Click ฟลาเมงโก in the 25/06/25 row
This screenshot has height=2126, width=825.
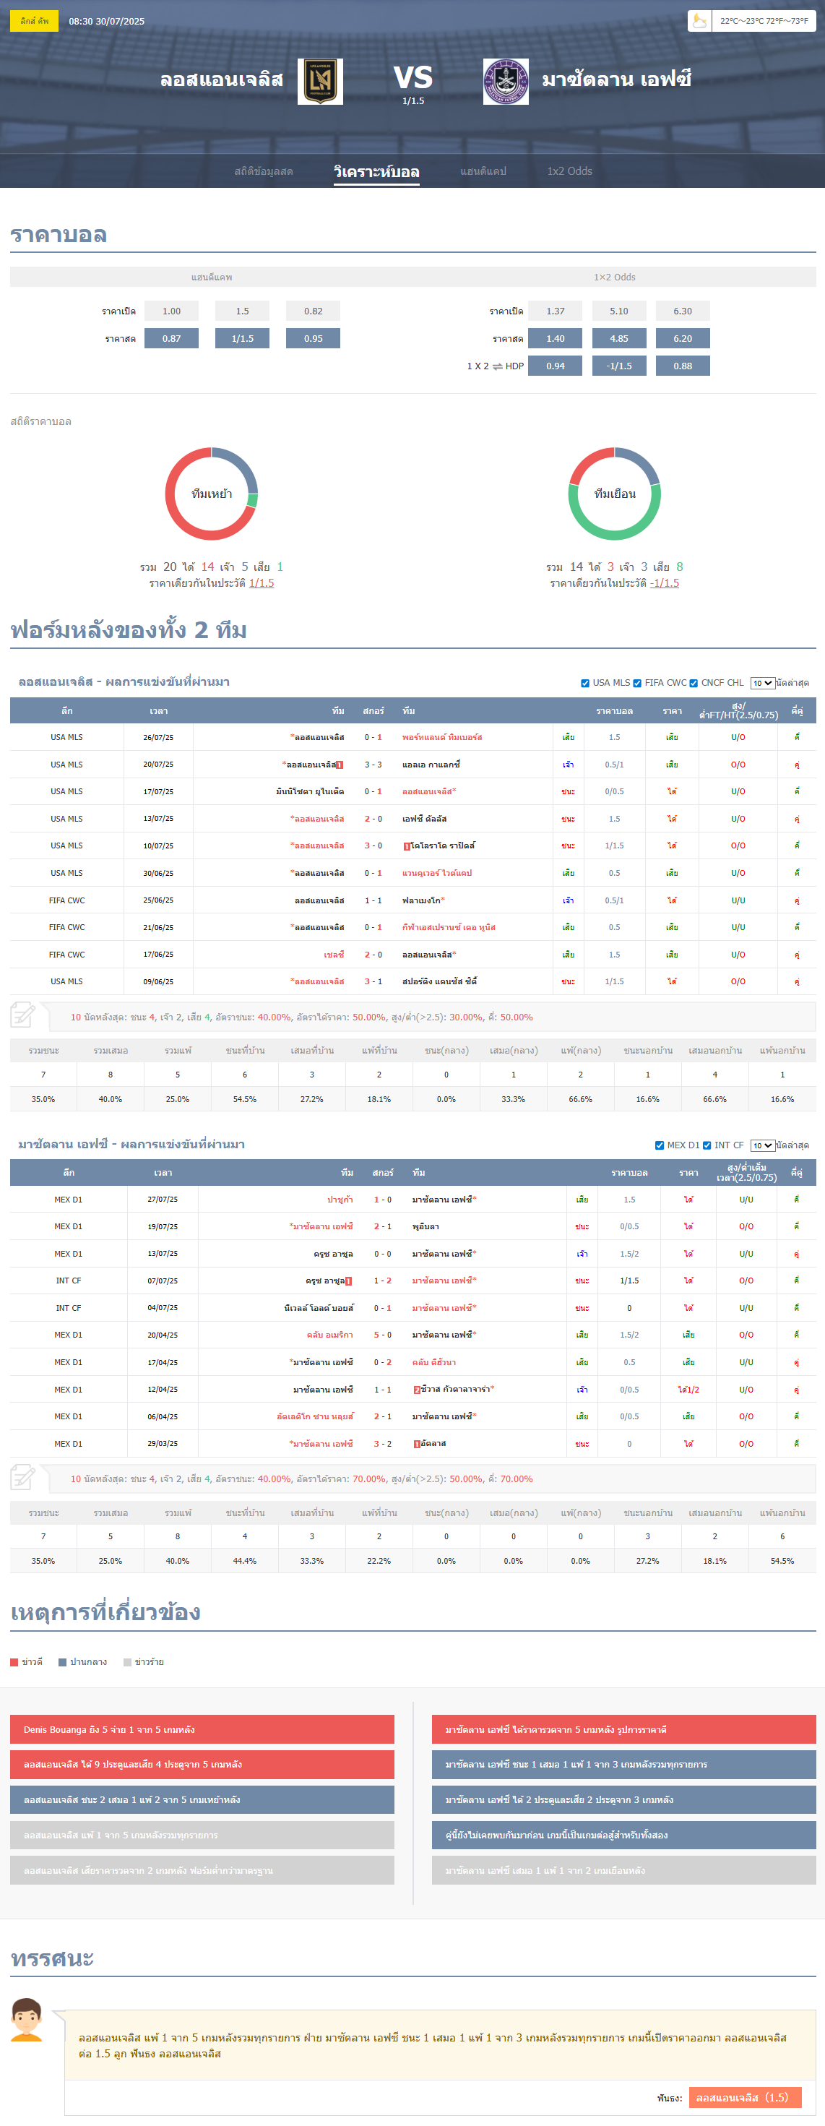(422, 900)
